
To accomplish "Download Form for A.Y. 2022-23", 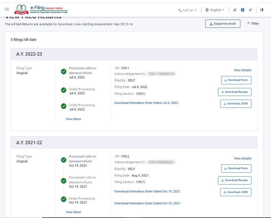I will point(236,80).
